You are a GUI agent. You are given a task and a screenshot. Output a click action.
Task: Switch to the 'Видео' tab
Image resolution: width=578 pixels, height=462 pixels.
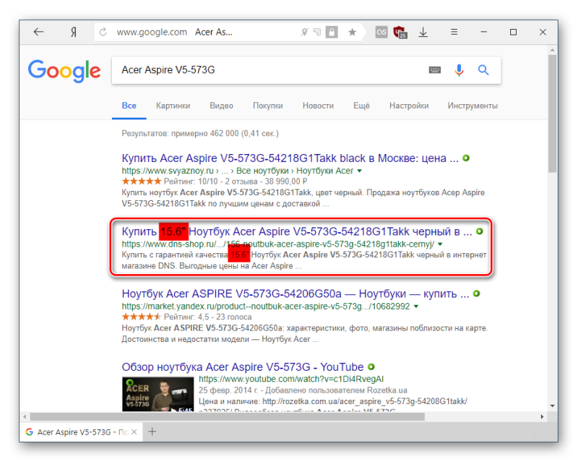coord(221,106)
